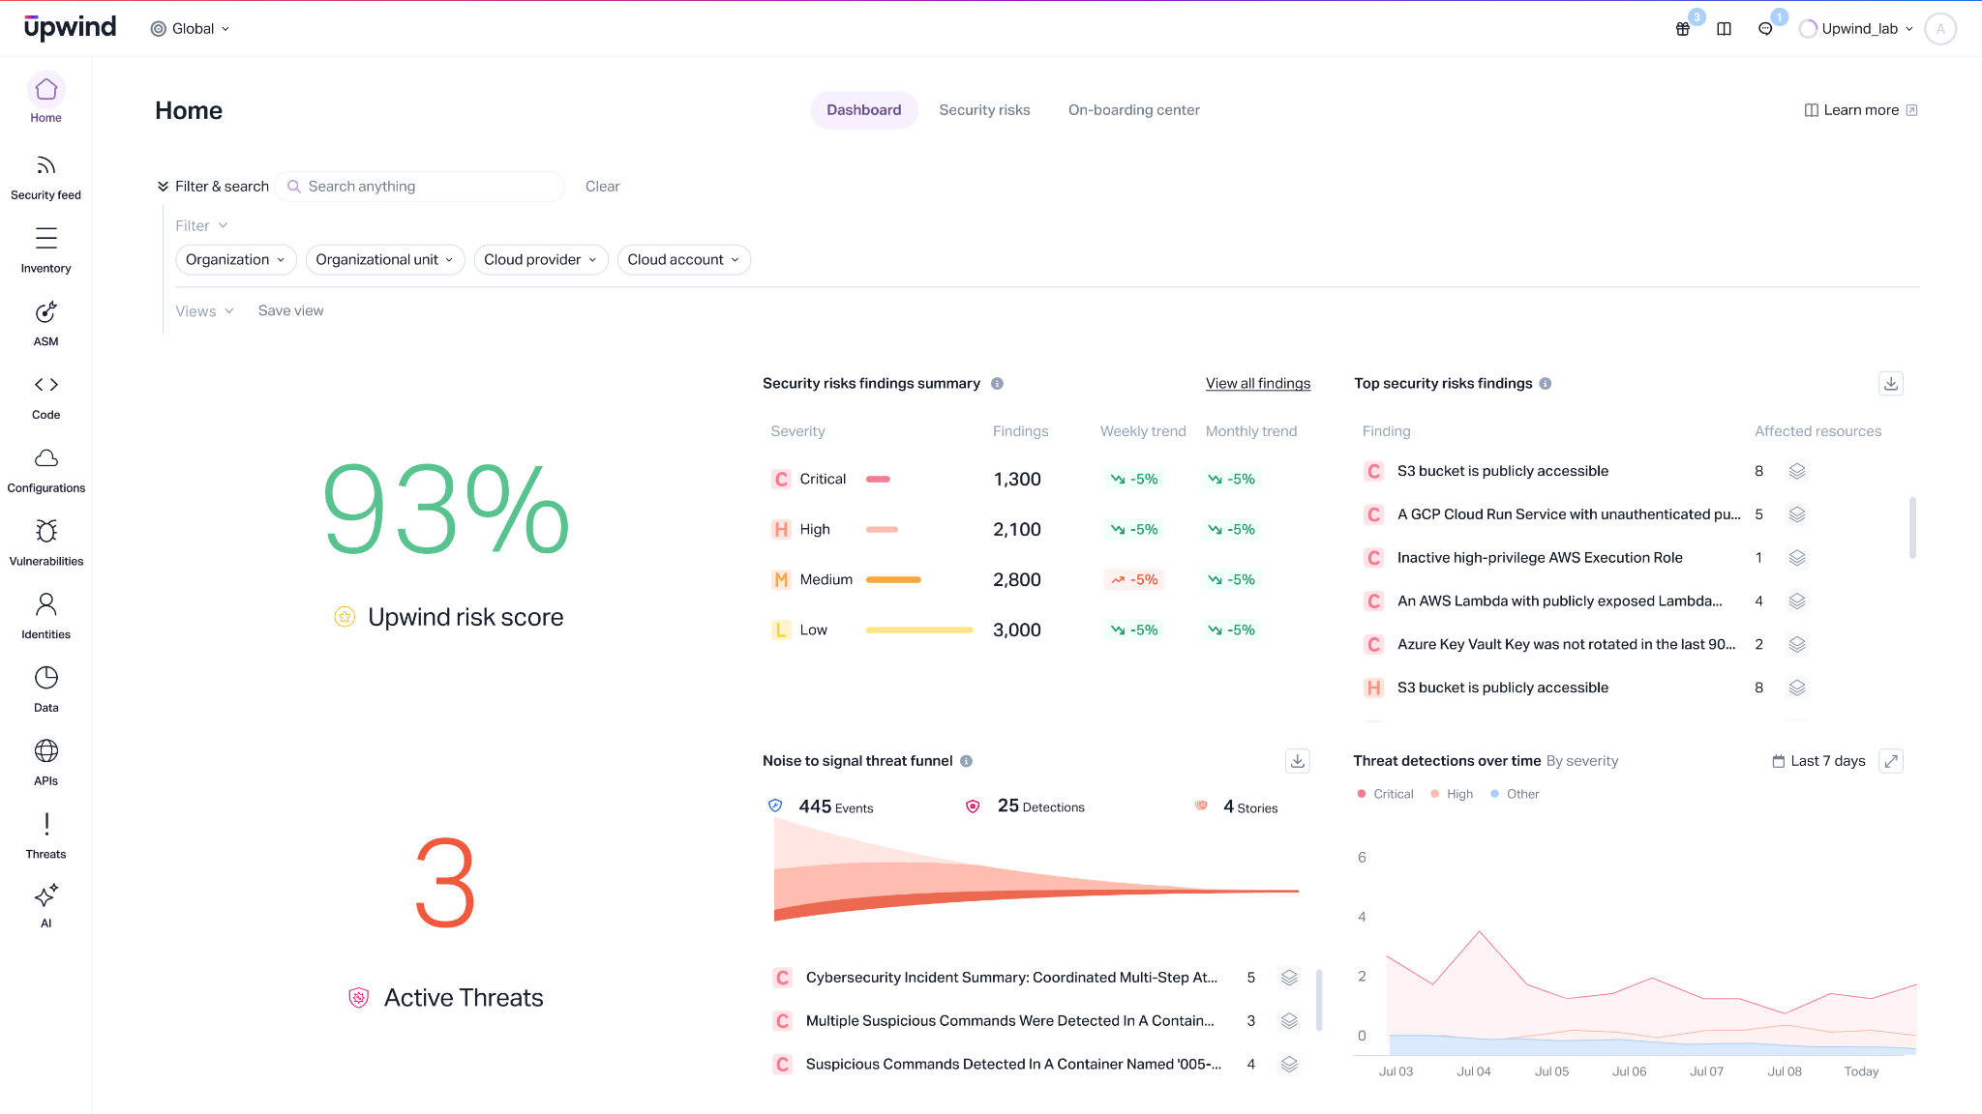Toggle the Other severity legend item

[1515, 794]
